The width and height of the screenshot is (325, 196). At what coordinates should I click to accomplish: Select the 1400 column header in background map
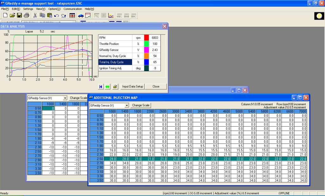click(x=61, y=104)
